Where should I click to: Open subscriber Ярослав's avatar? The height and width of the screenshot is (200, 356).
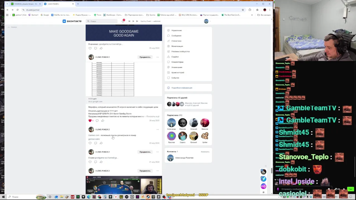[x=171, y=136]
